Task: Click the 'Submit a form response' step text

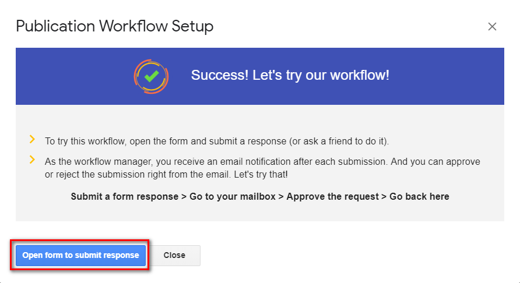Action: pos(125,196)
